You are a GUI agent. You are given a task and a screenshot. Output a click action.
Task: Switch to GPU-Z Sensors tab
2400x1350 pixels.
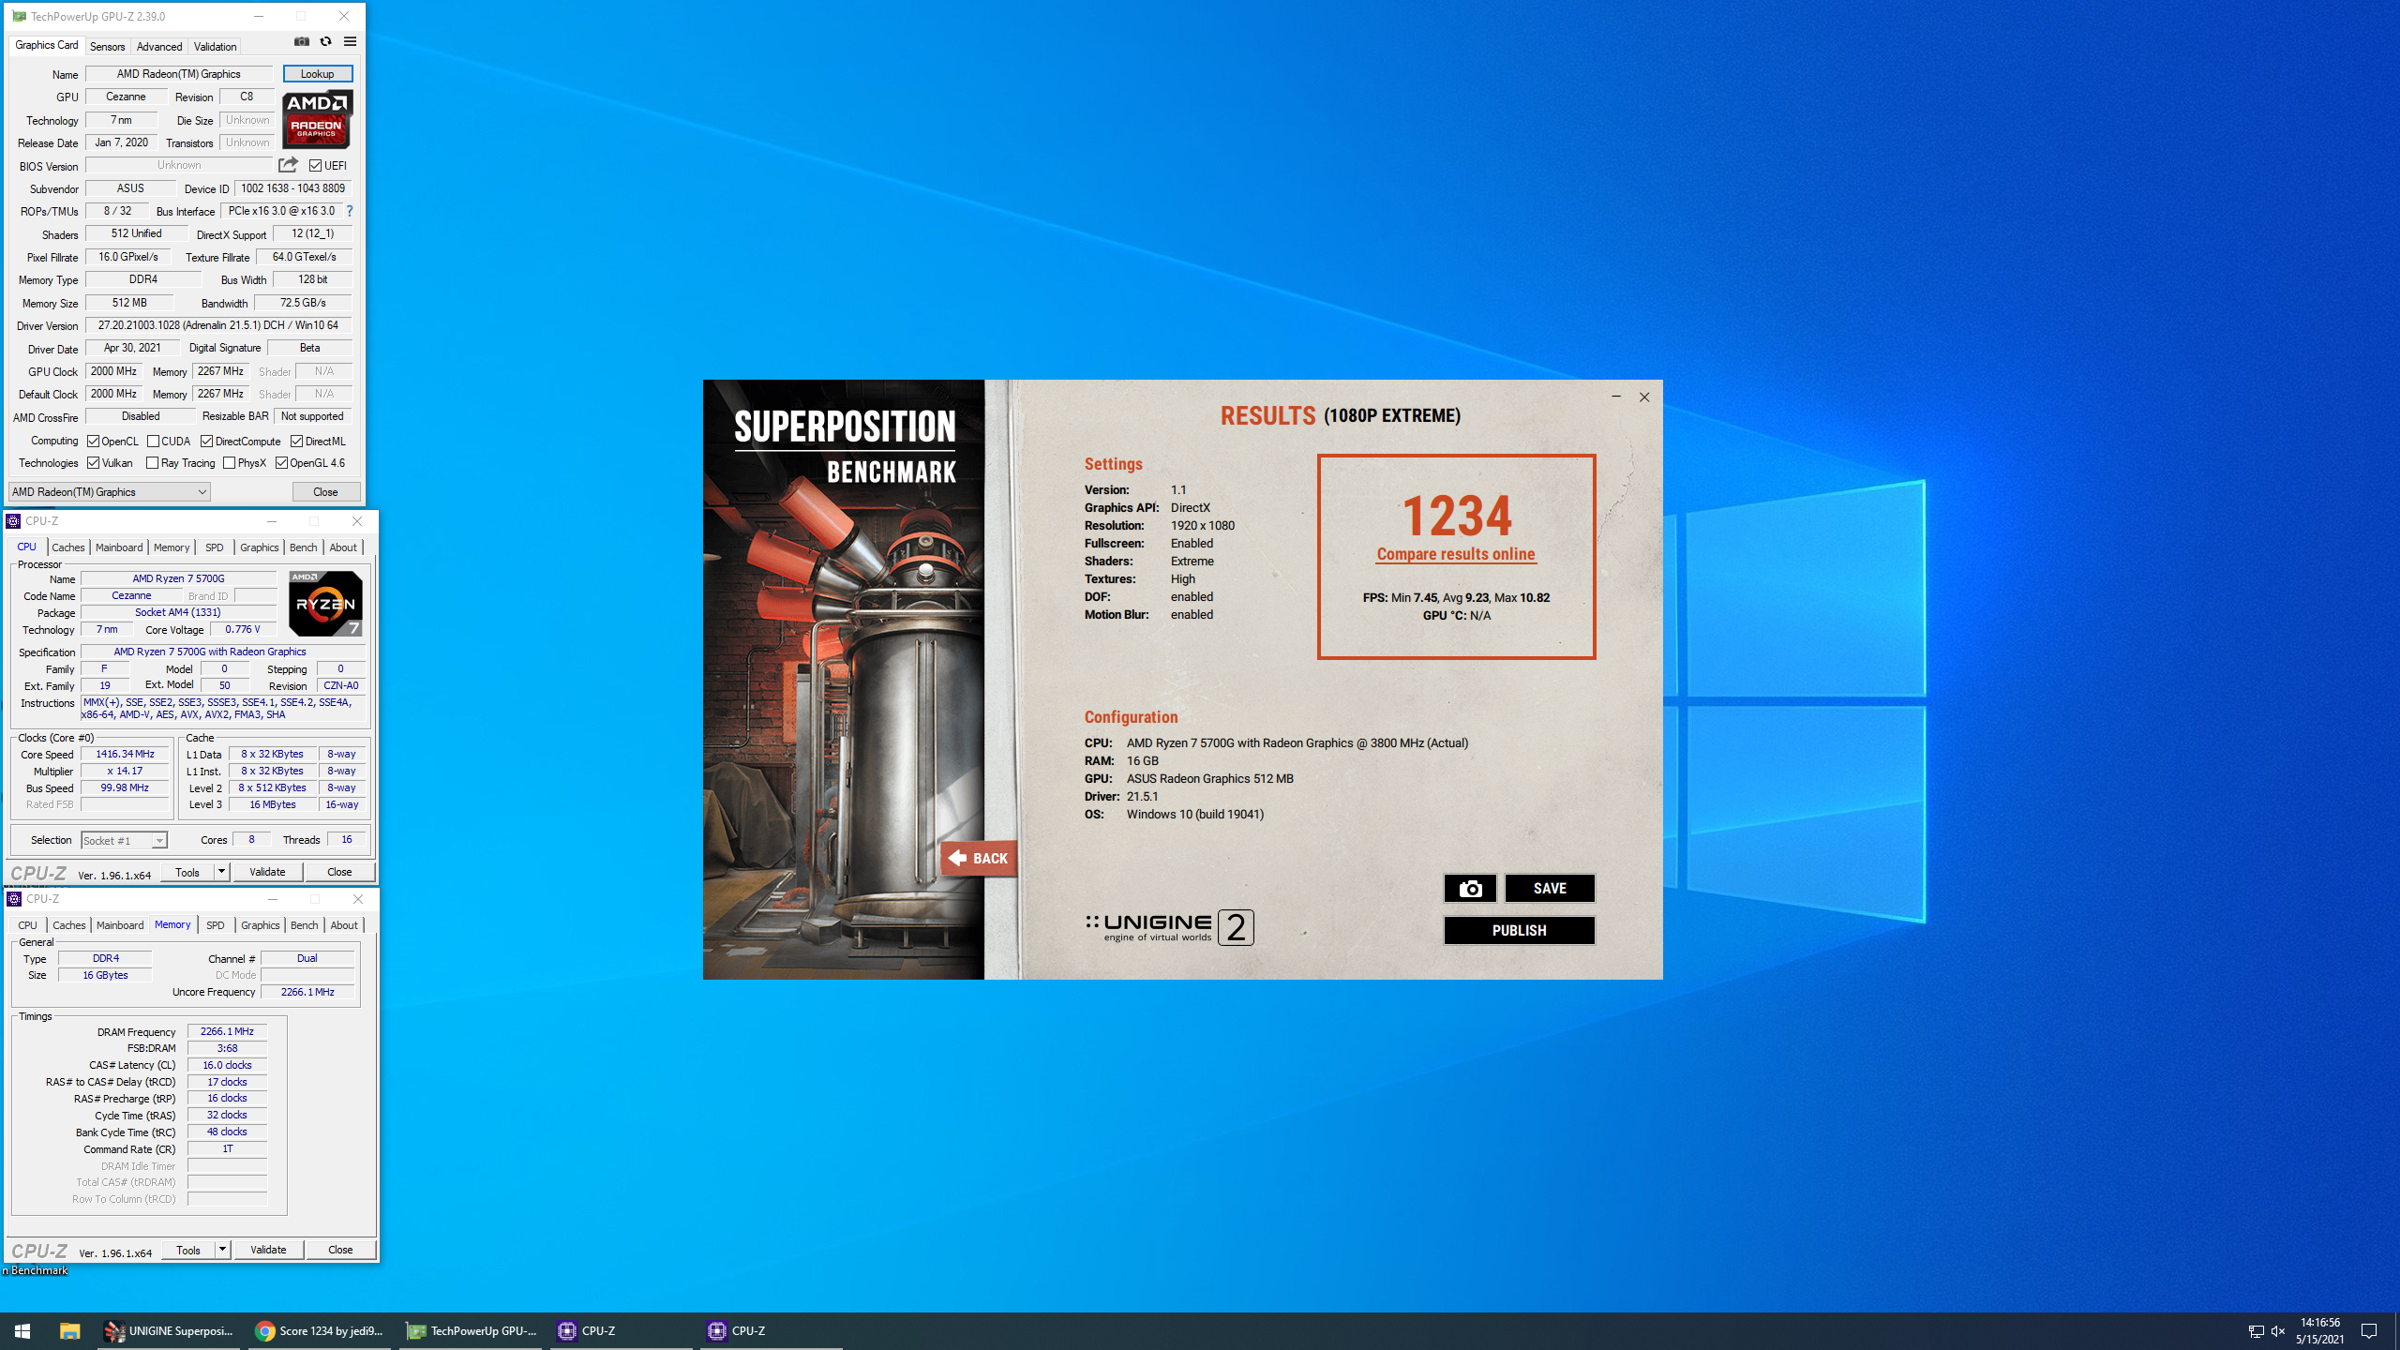(x=107, y=46)
